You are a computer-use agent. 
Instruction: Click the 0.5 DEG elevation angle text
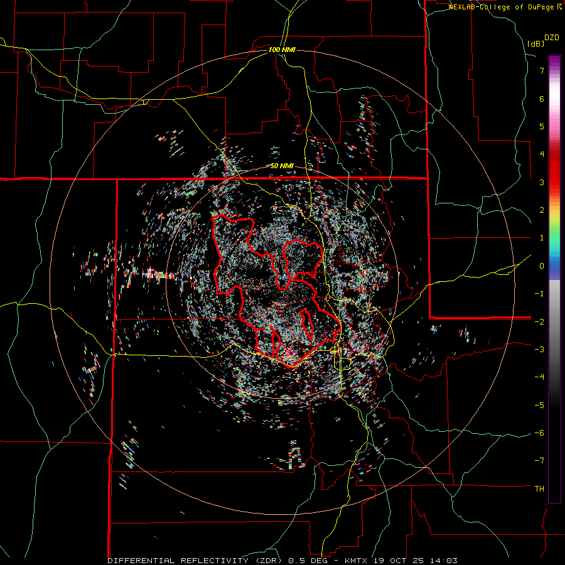308,561
